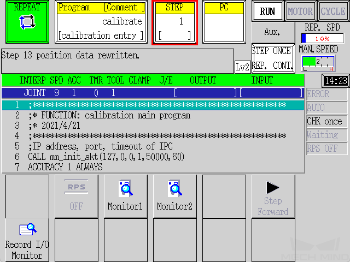Screen dimensions: 350x262
Task: Select line 5 IP address comment
Action: tap(153, 146)
